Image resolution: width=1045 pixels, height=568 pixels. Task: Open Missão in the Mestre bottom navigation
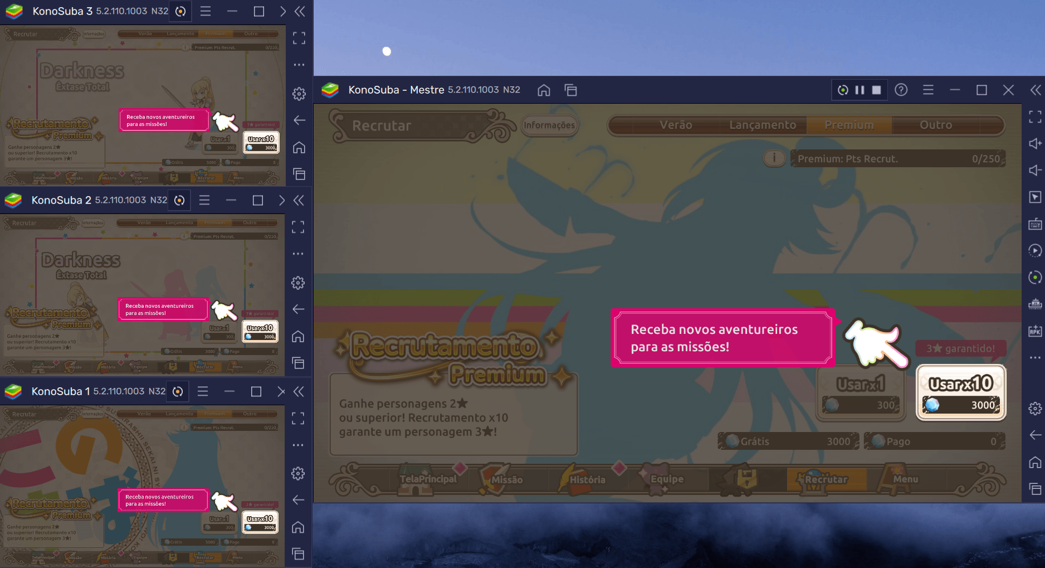(507, 479)
